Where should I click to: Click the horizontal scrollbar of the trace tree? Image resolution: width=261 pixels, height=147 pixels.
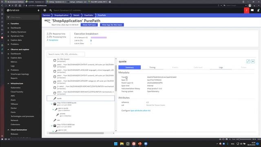[76, 133]
